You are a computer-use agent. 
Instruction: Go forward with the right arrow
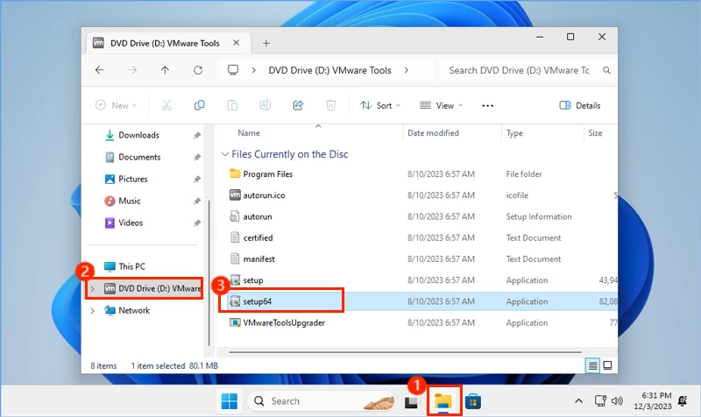pos(132,70)
